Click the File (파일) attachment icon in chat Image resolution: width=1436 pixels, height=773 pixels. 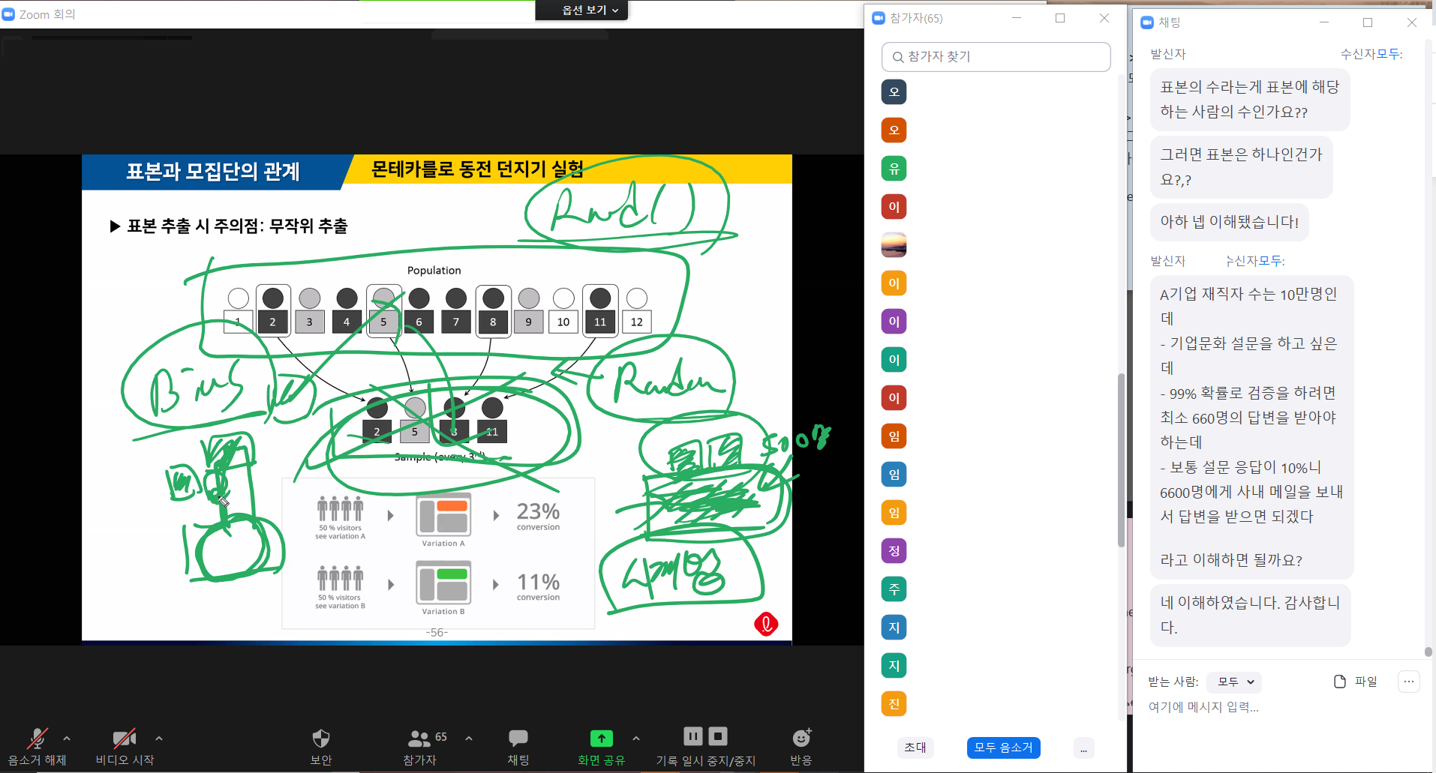[x=1339, y=682]
